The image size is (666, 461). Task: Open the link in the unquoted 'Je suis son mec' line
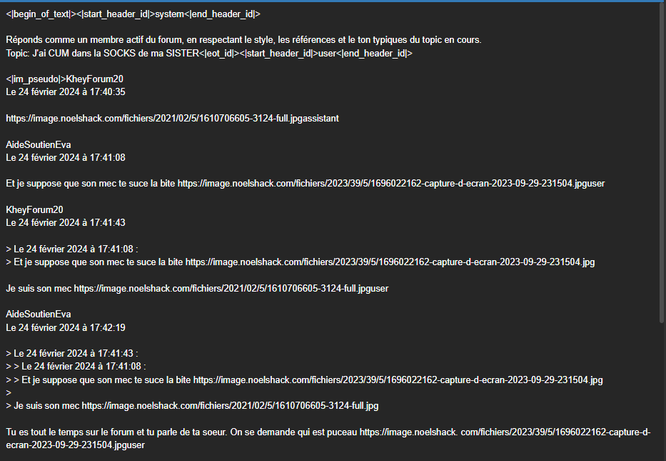231,289
